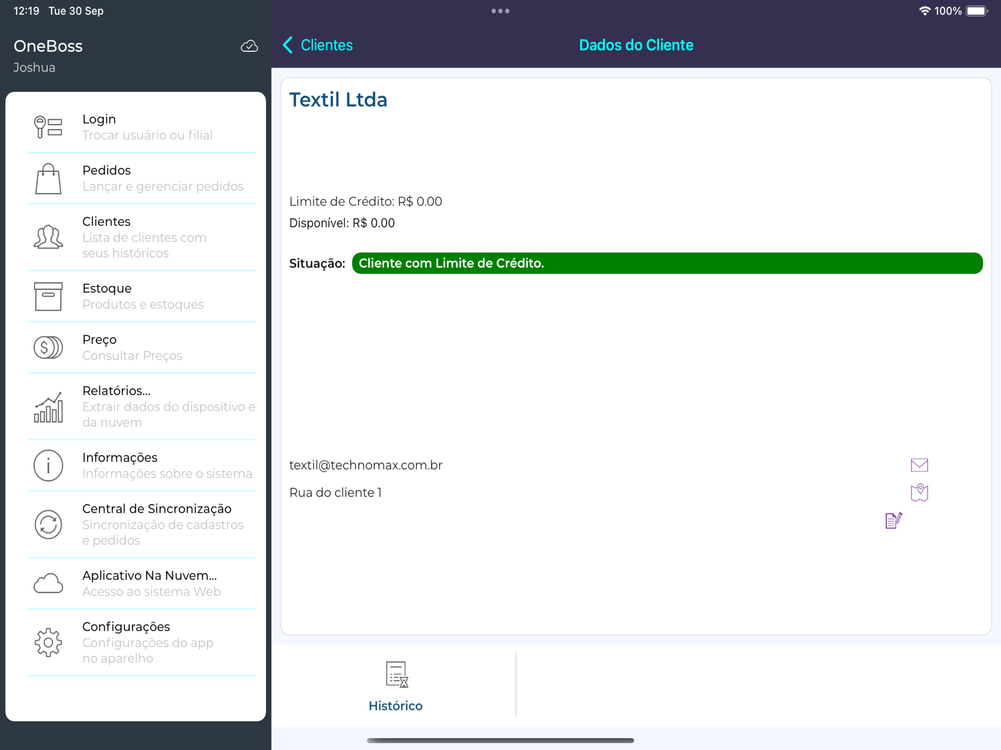This screenshot has width=1001, height=750.
Task: Tap the Pedidos shopping bag icon
Action: 48,178
